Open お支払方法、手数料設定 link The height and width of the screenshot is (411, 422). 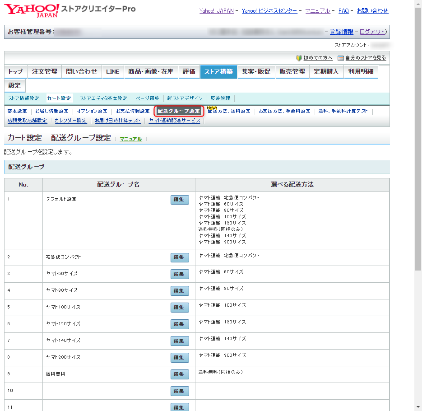point(284,111)
